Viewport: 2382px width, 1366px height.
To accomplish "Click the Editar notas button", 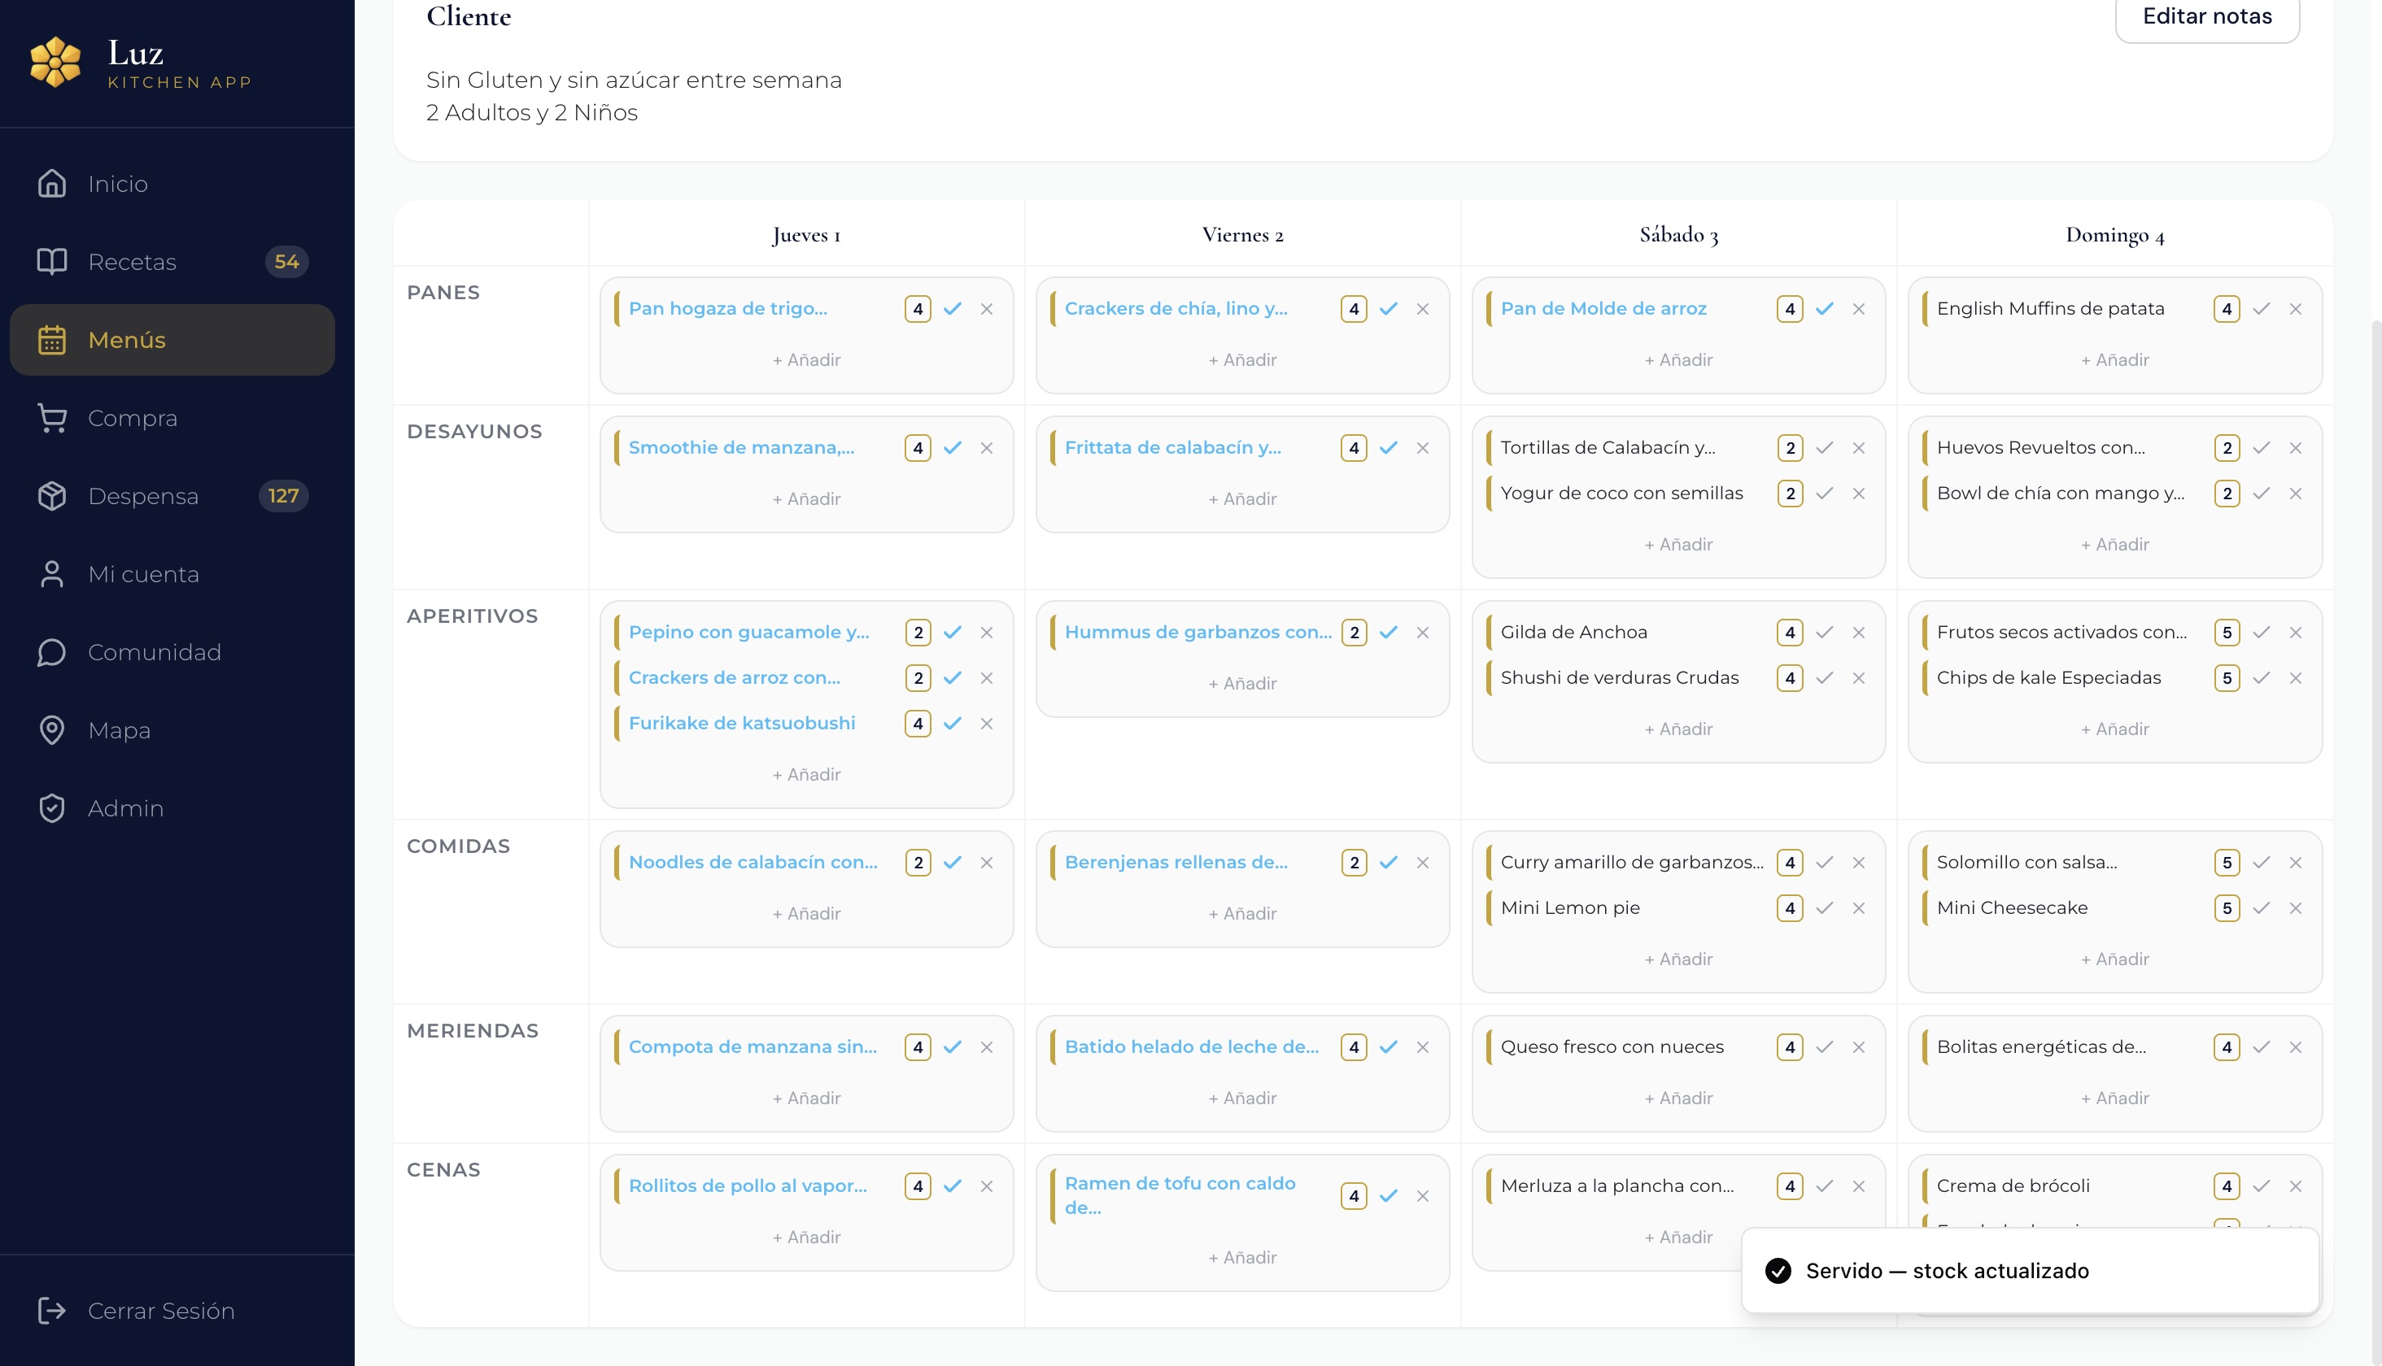I will pos(2206,17).
